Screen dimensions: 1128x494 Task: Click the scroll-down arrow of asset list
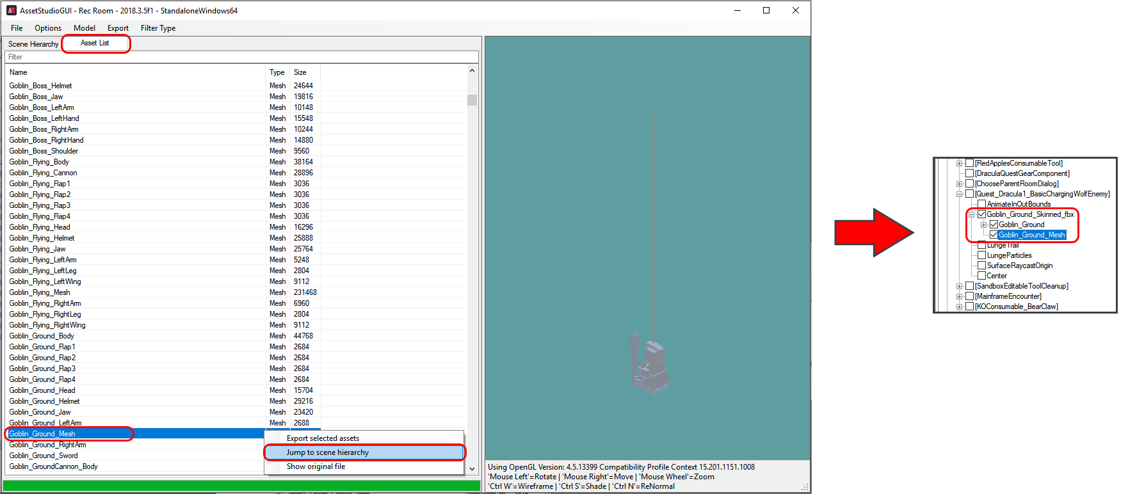click(x=472, y=468)
